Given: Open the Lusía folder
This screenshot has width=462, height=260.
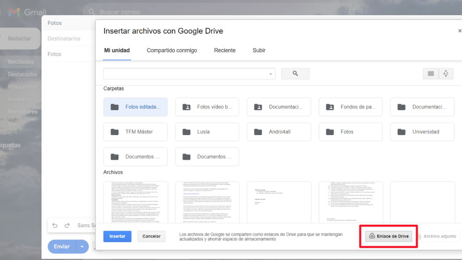Looking at the screenshot, I should [x=207, y=132].
